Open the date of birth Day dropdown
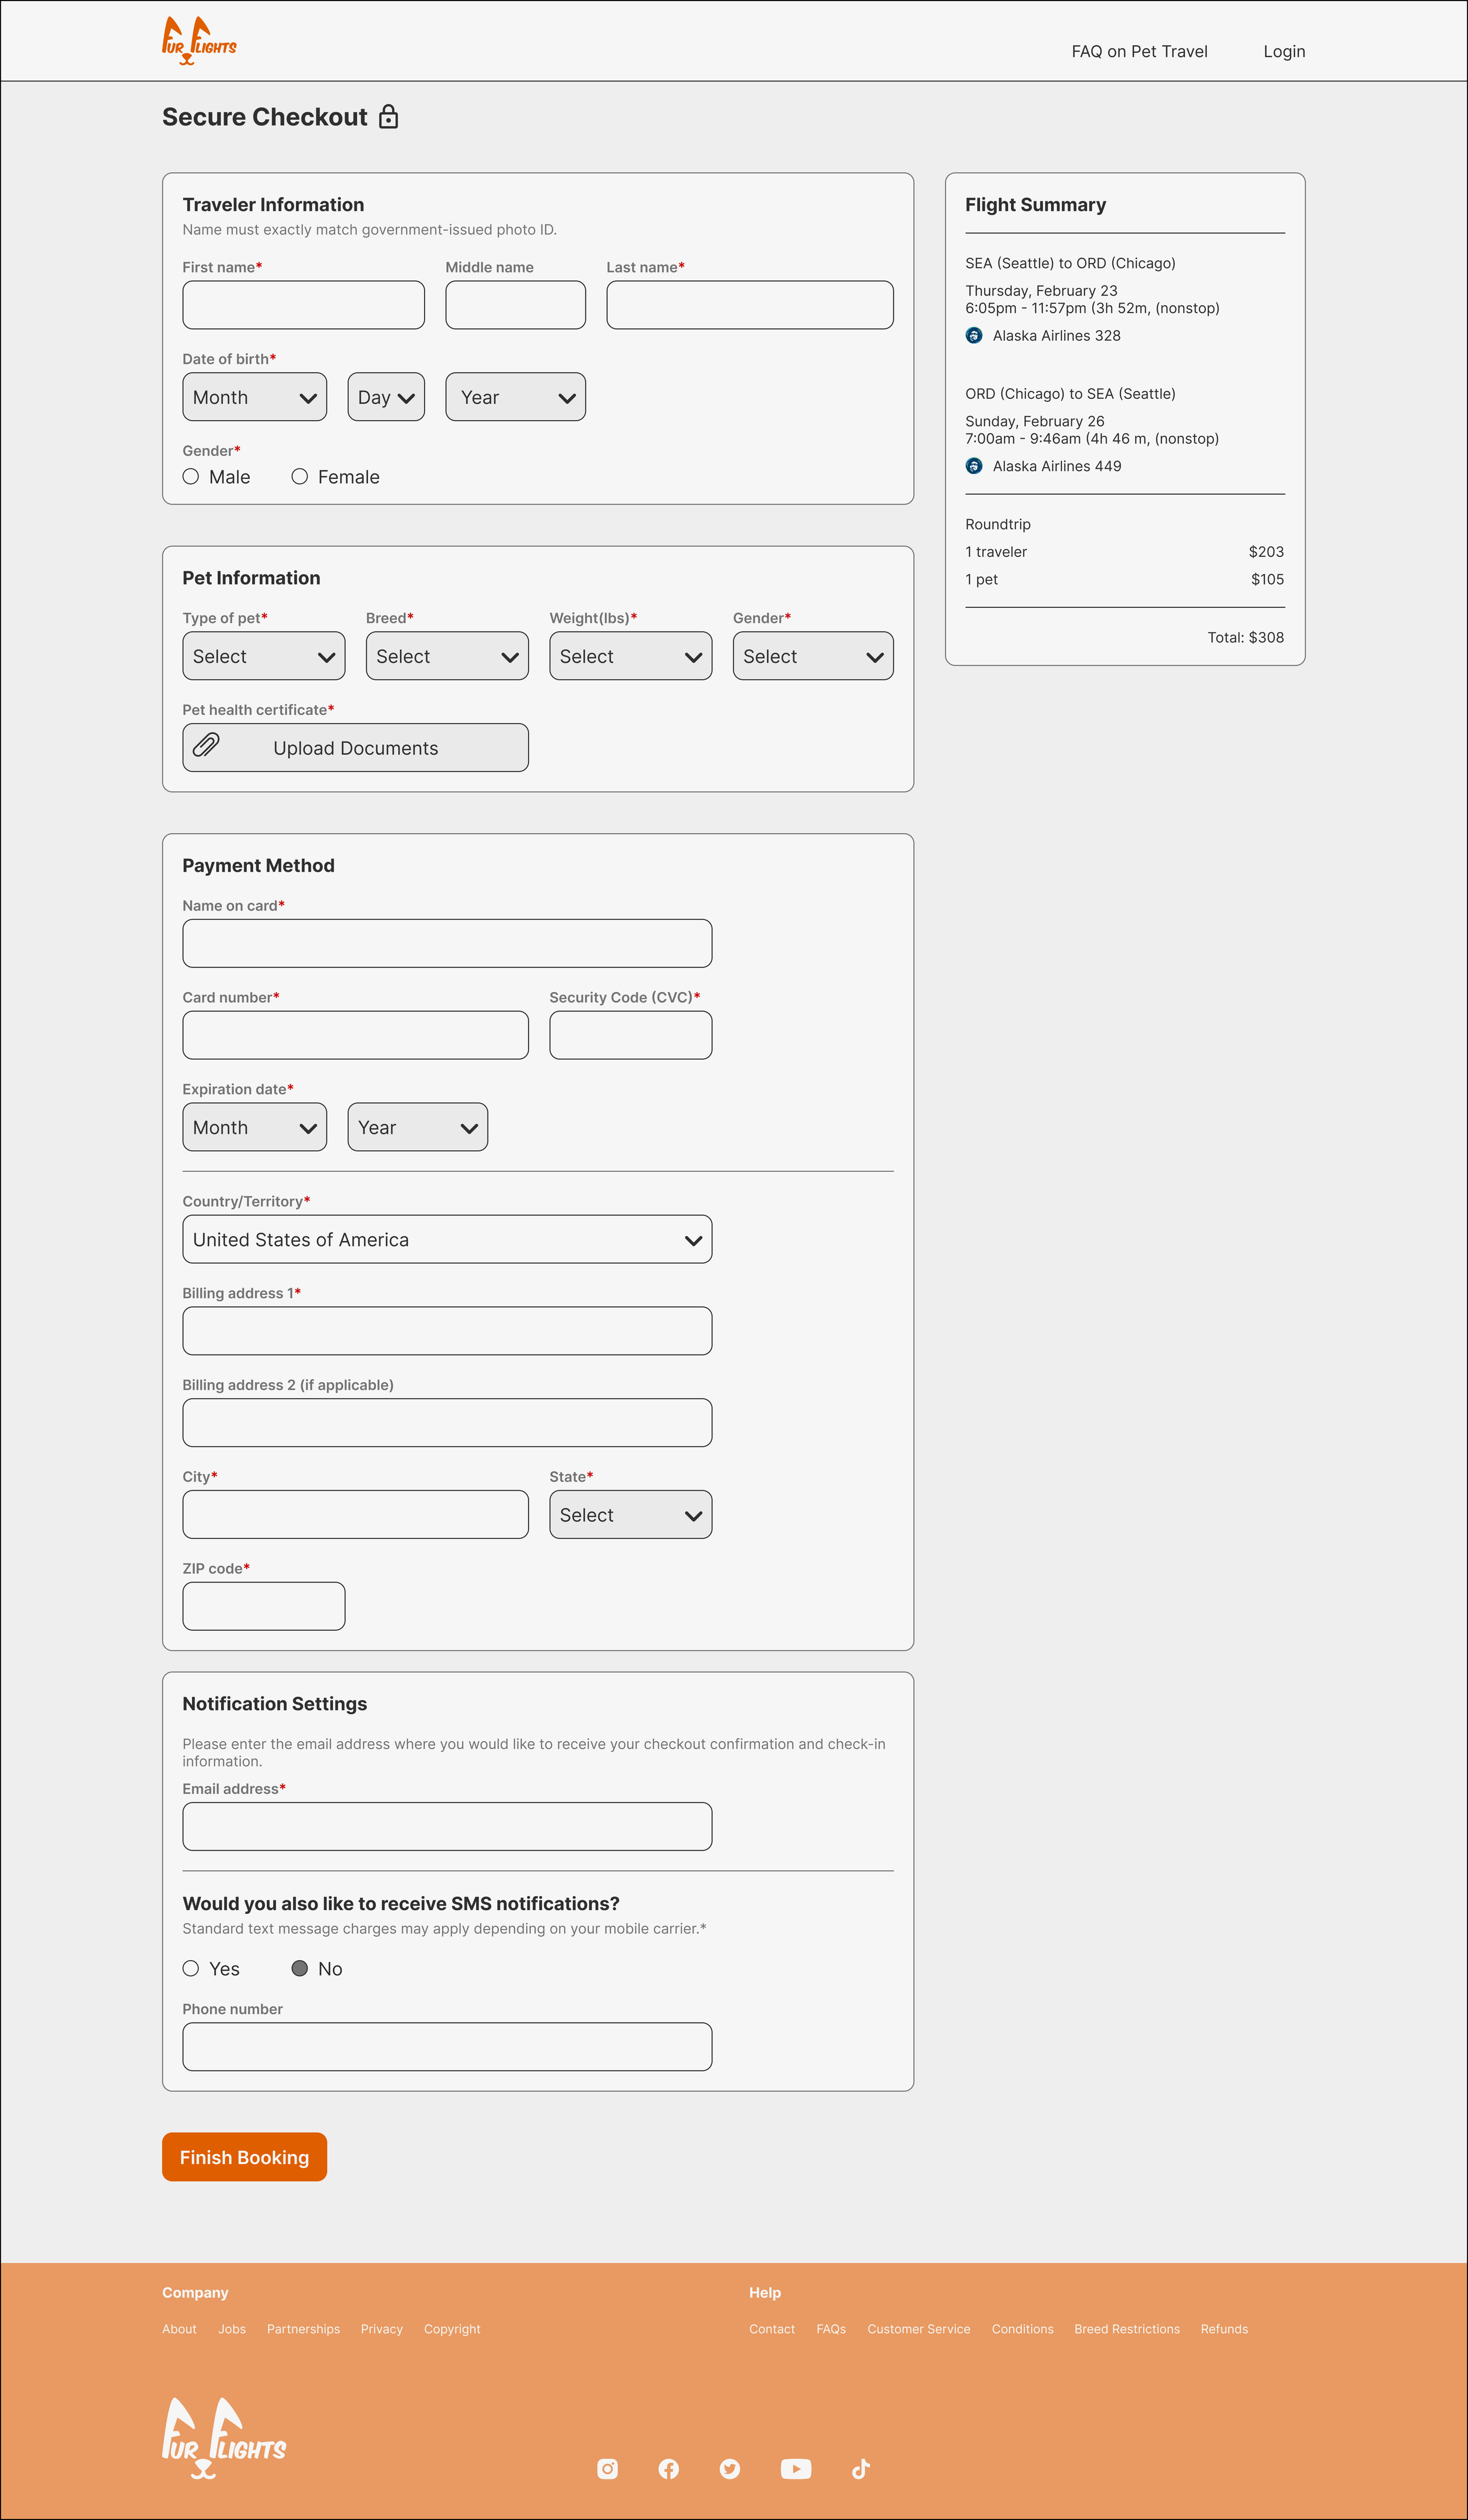This screenshot has height=2520, width=1468. click(x=386, y=397)
